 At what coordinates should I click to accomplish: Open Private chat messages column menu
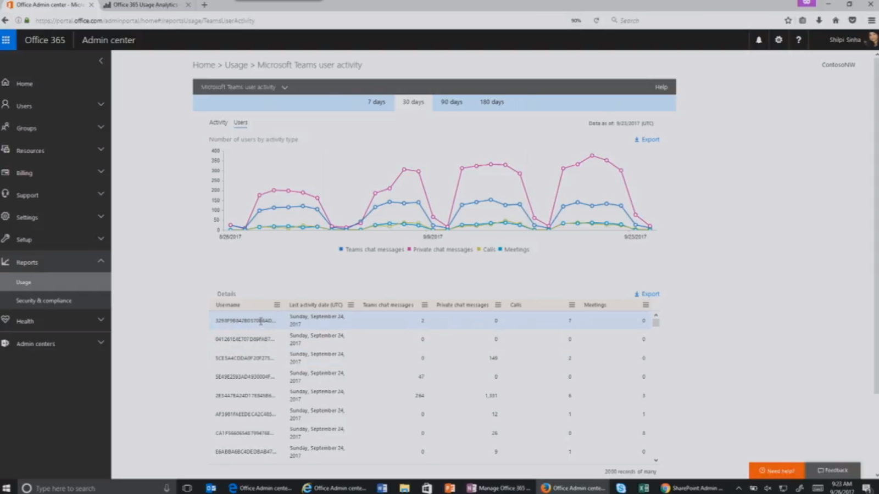pos(498,305)
